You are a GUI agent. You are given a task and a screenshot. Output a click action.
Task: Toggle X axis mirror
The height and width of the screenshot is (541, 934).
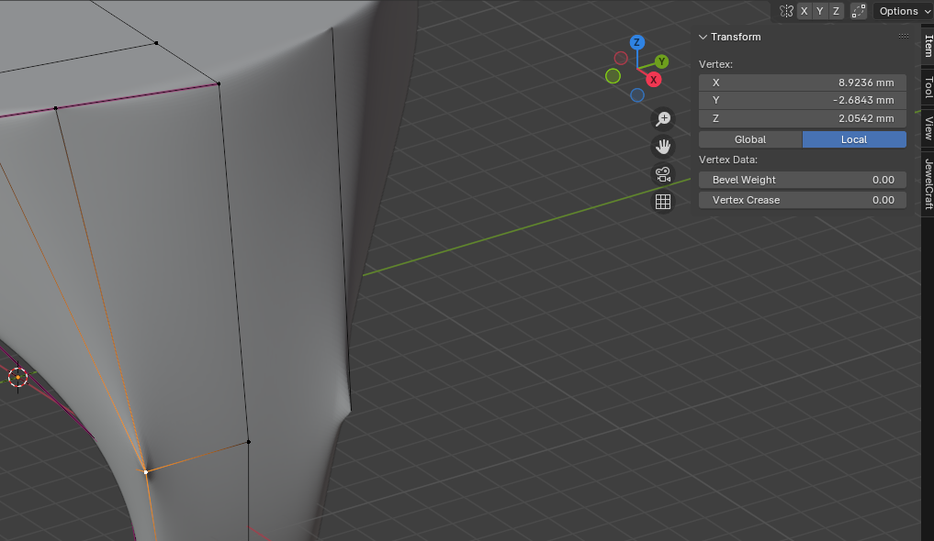pos(805,11)
